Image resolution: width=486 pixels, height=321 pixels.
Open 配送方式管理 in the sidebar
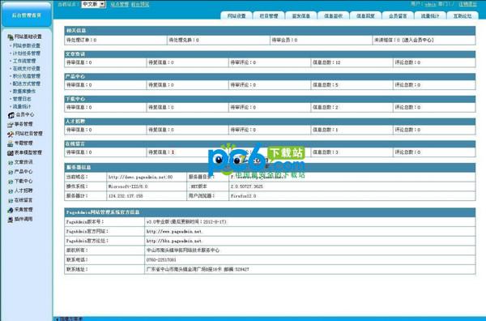click(27, 83)
